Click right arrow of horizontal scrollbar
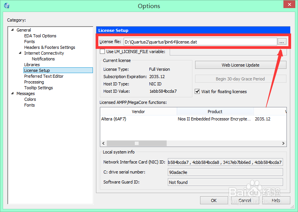Image resolution: width=298 pixels, height=212 pixels. [283, 143]
